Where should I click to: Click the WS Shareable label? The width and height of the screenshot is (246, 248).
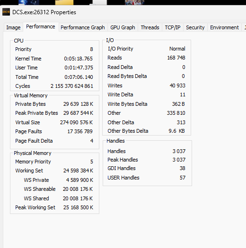tap(40, 189)
